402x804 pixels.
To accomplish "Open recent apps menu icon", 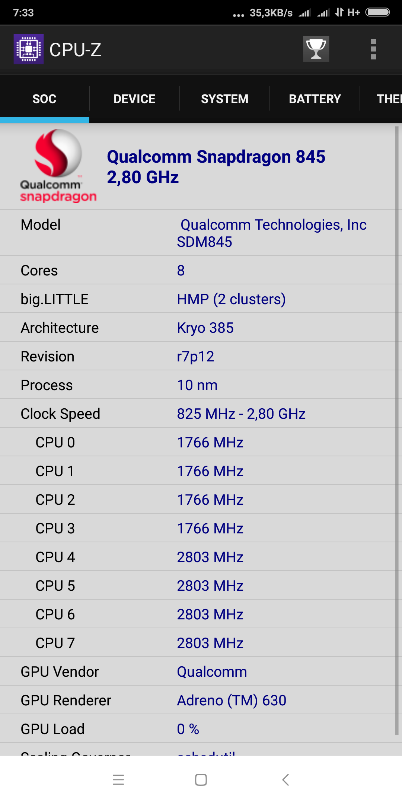I will [x=118, y=779].
